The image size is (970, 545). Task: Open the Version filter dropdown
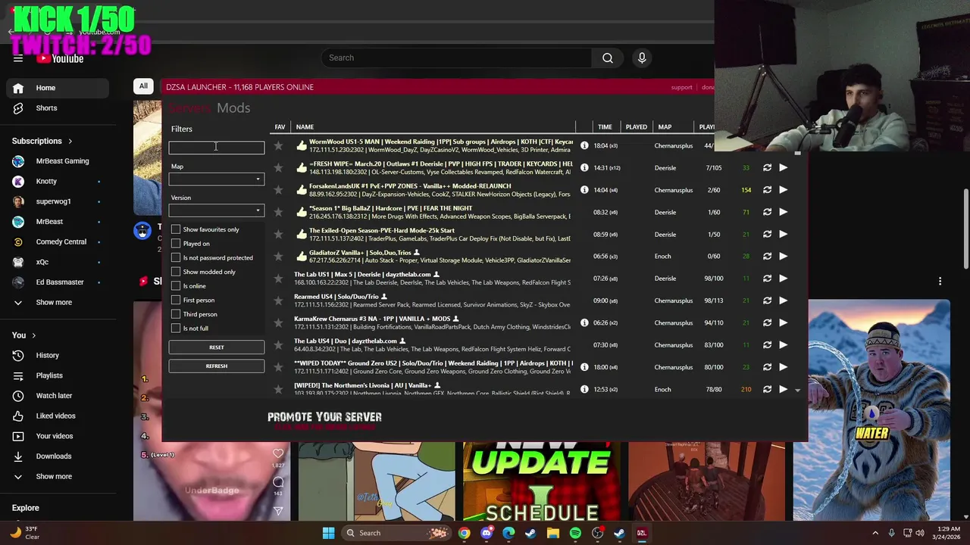tap(217, 210)
